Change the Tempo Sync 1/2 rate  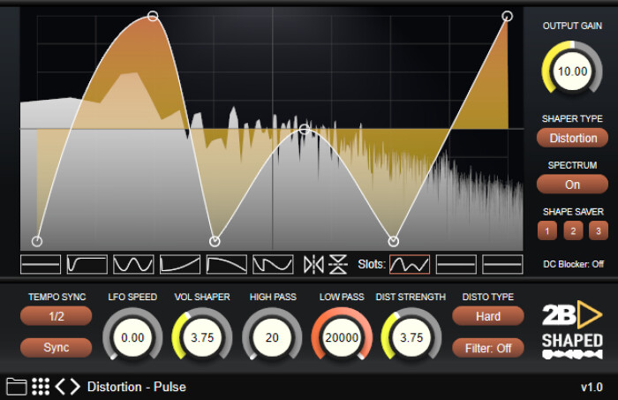56,316
